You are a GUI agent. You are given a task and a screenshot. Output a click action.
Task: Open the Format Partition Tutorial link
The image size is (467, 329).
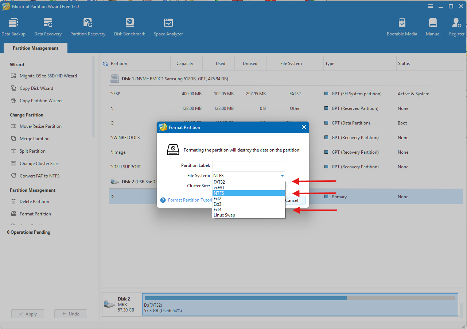click(x=190, y=200)
